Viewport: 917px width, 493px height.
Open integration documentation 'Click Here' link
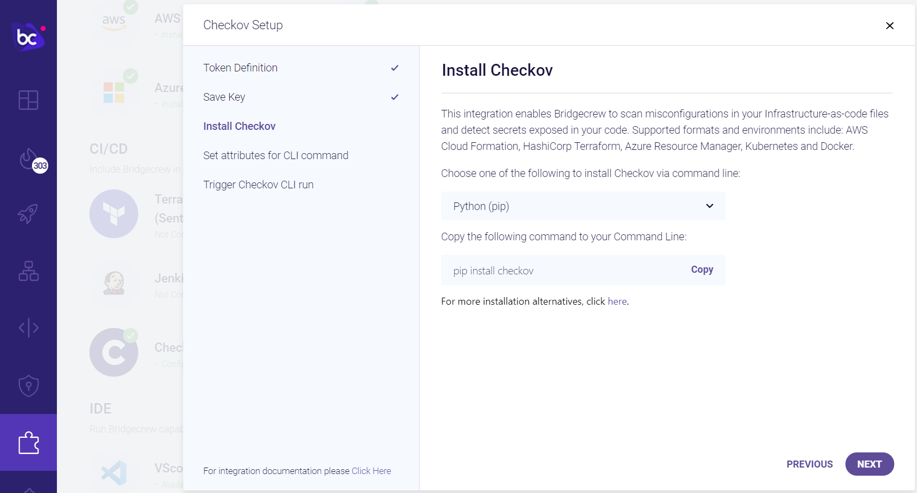371,471
